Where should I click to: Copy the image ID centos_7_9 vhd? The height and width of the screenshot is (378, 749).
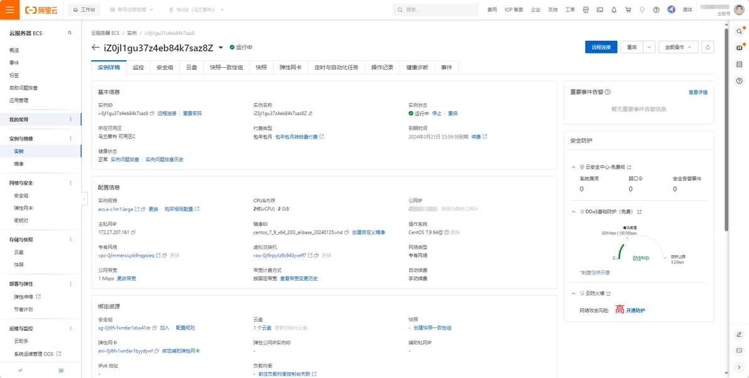click(347, 232)
